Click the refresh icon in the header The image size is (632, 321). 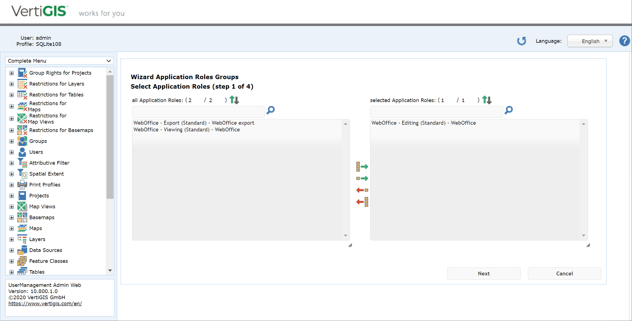click(522, 41)
